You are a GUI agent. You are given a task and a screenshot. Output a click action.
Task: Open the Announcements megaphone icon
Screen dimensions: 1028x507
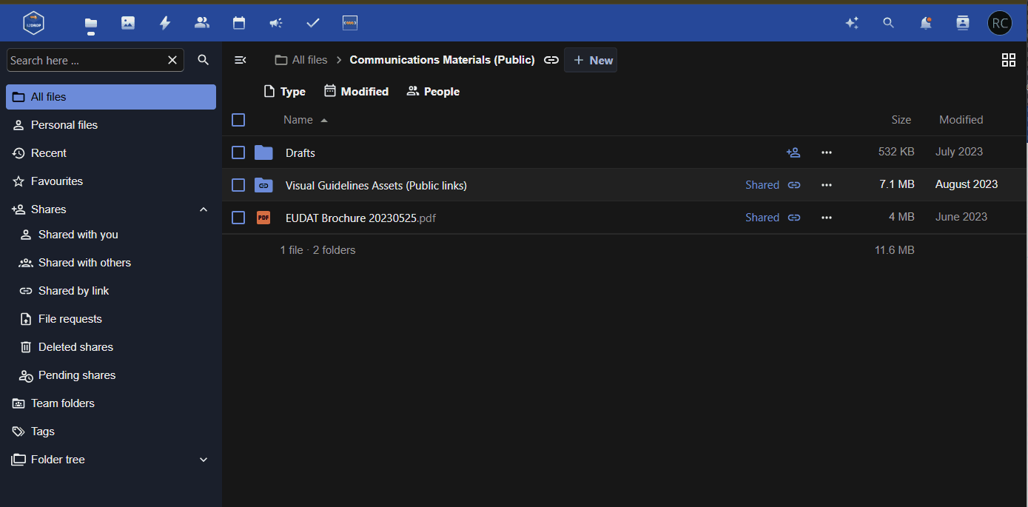(x=275, y=22)
